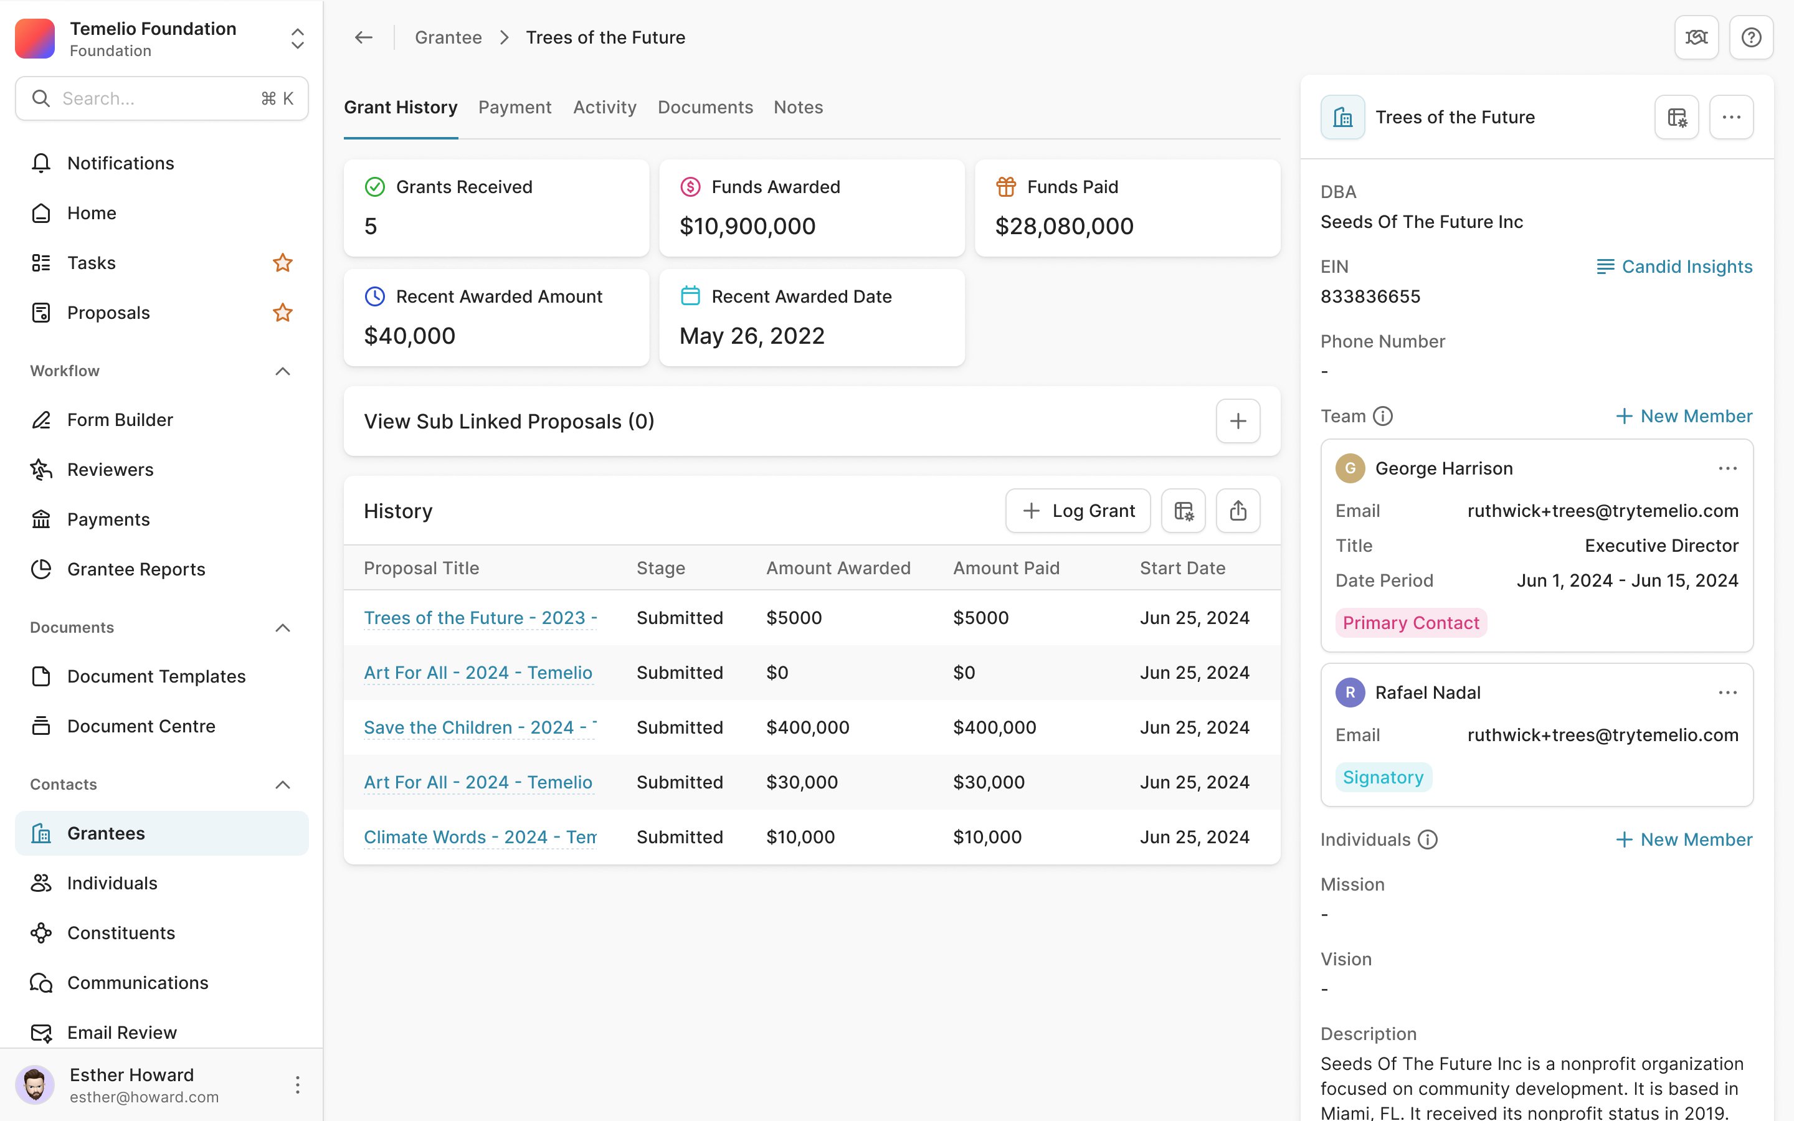Image resolution: width=1794 pixels, height=1121 pixels.
Task: Click the export icon in History
Action: [1238, 511]
